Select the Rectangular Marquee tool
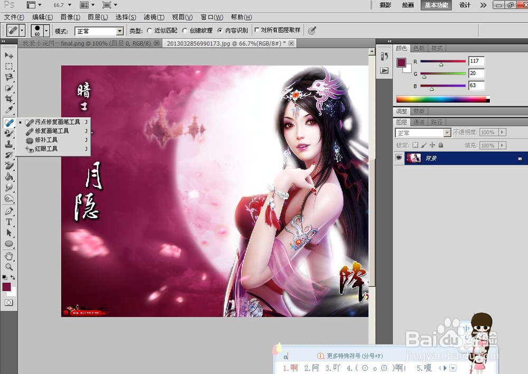This screenshot has width=528, height=374. tap(9, 66)
